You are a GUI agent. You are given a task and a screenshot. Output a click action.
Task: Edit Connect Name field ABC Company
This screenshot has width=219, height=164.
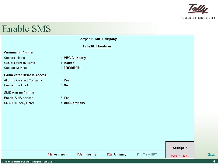75,58
